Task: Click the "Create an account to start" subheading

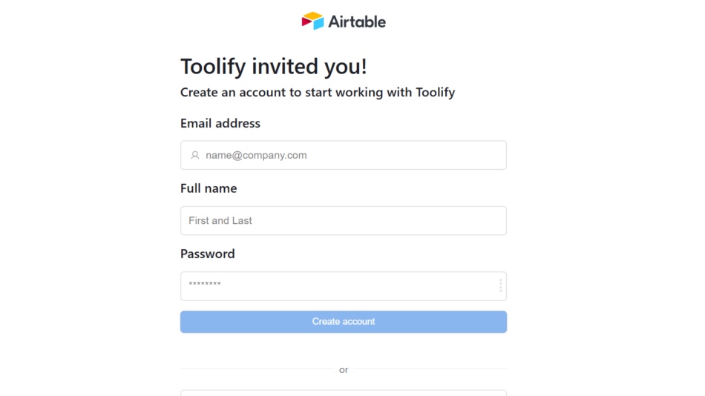Action: click(317, 93)
